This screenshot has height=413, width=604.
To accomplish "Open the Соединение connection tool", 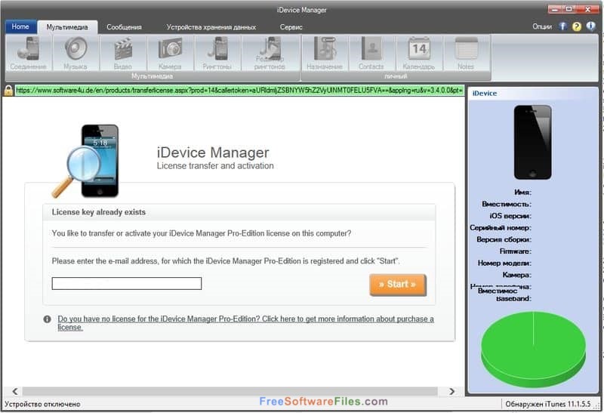I will [x=28, y=53].
